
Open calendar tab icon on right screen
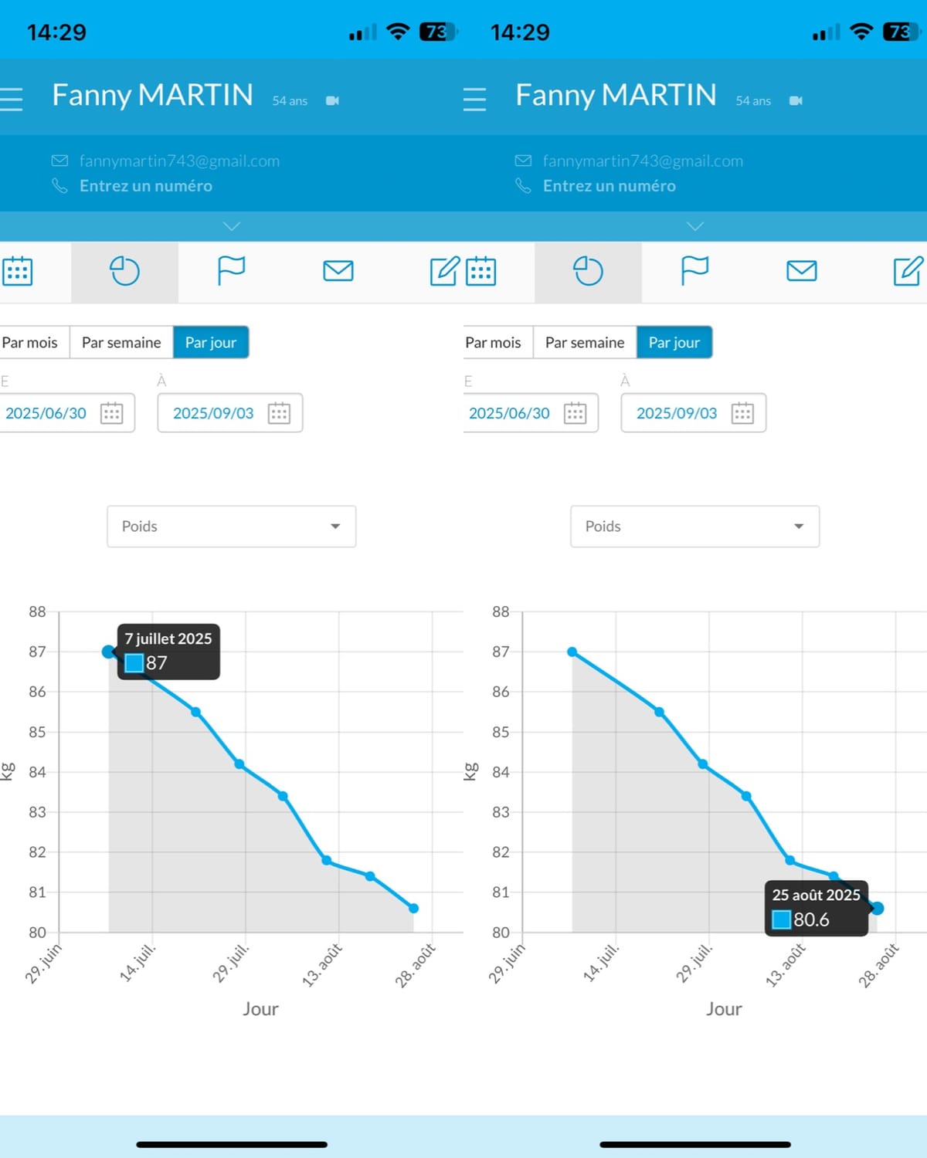pos(480,271)
